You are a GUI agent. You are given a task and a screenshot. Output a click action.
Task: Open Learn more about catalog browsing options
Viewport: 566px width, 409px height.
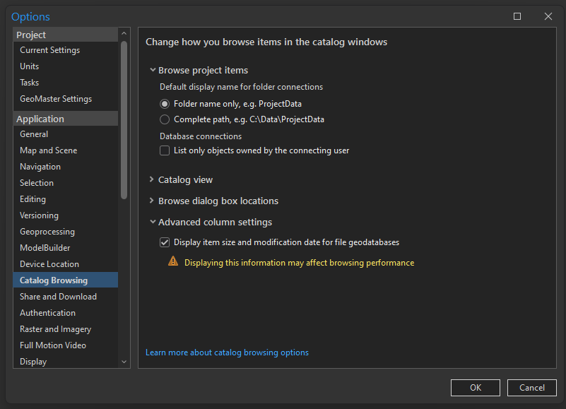coord(227,352)
